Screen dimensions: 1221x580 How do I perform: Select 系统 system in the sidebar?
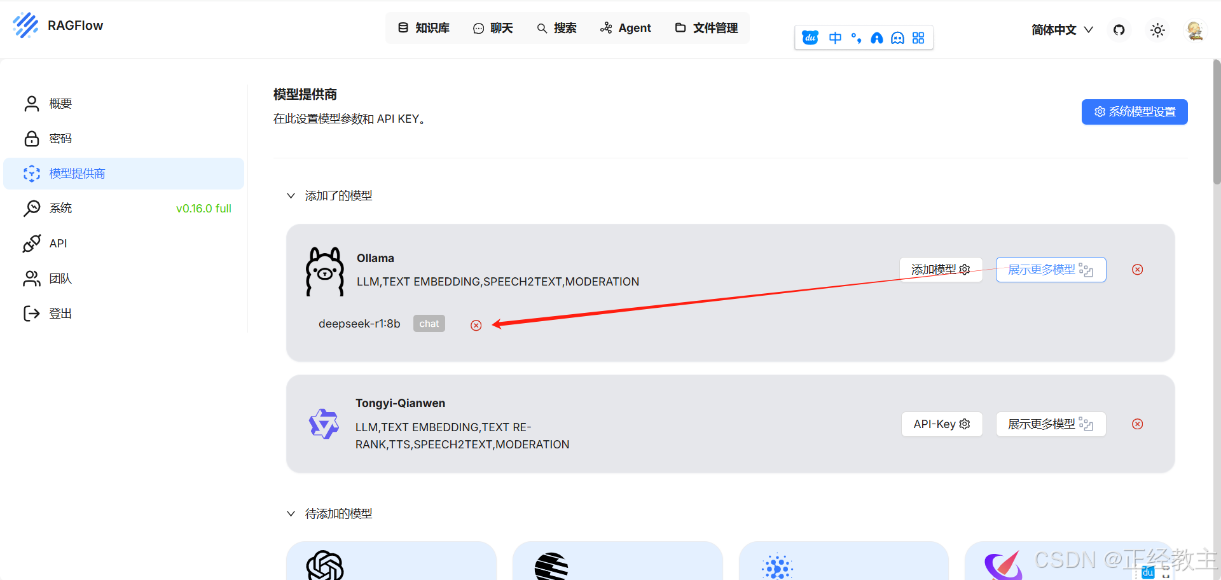124,209
